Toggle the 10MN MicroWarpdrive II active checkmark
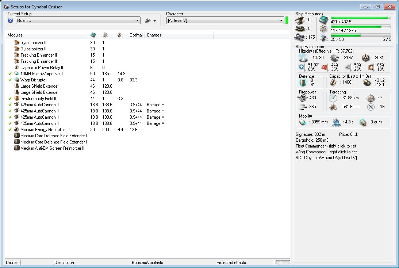 click(10, 73)
